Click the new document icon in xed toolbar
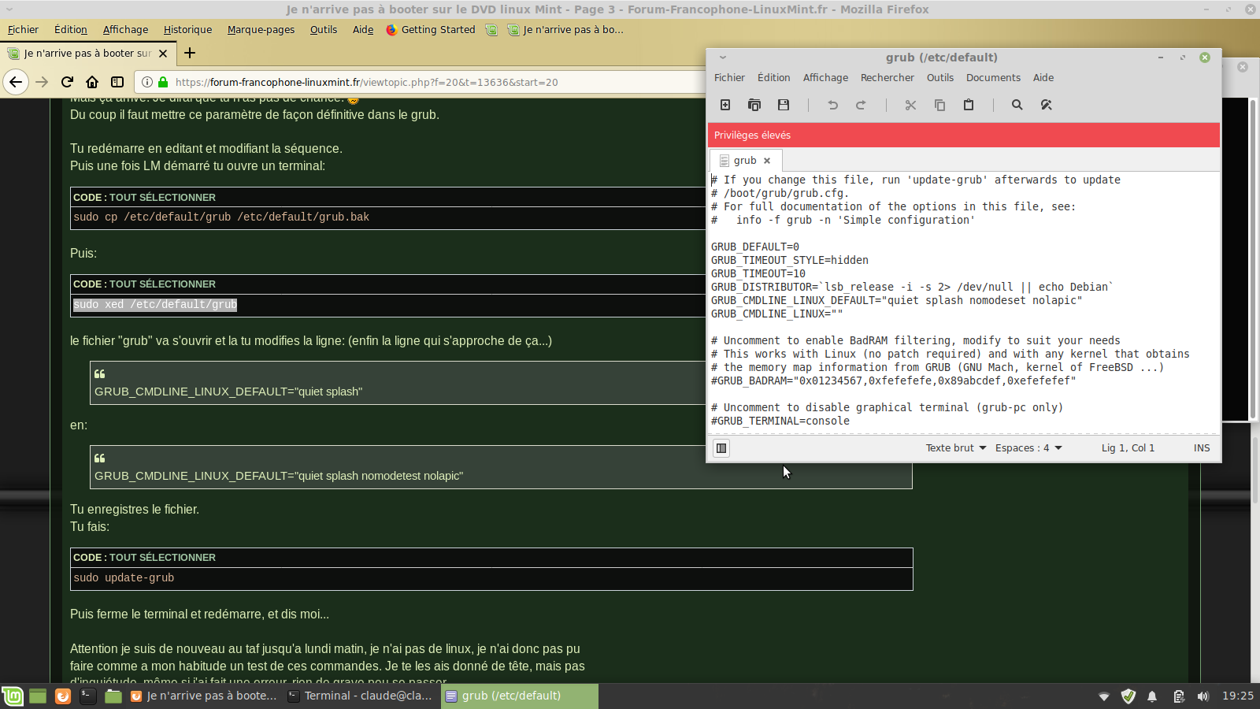 point(725,105)
